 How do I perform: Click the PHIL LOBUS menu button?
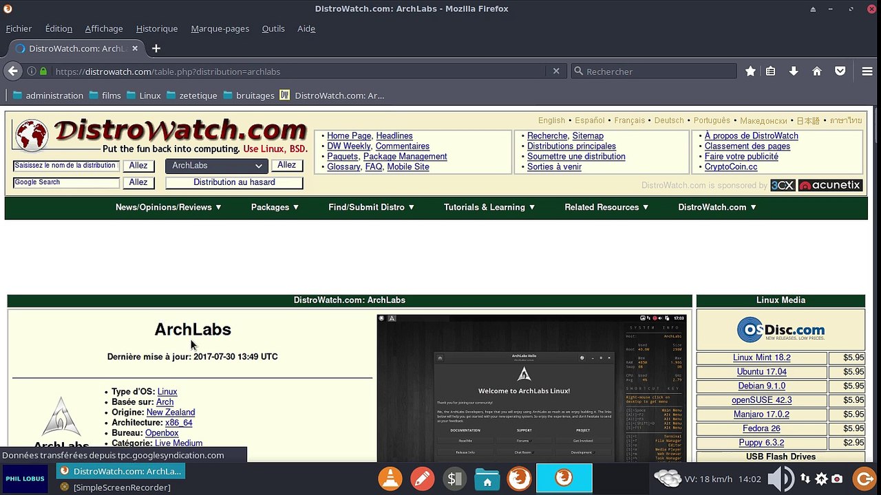coord(25,478)
